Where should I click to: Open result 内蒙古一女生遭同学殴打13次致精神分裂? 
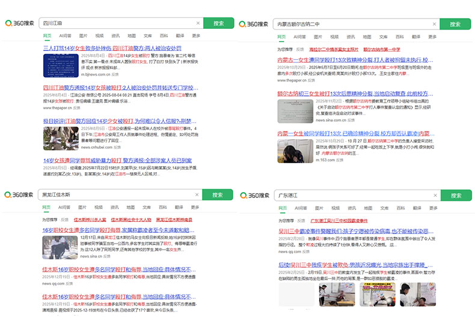(355, 60)
